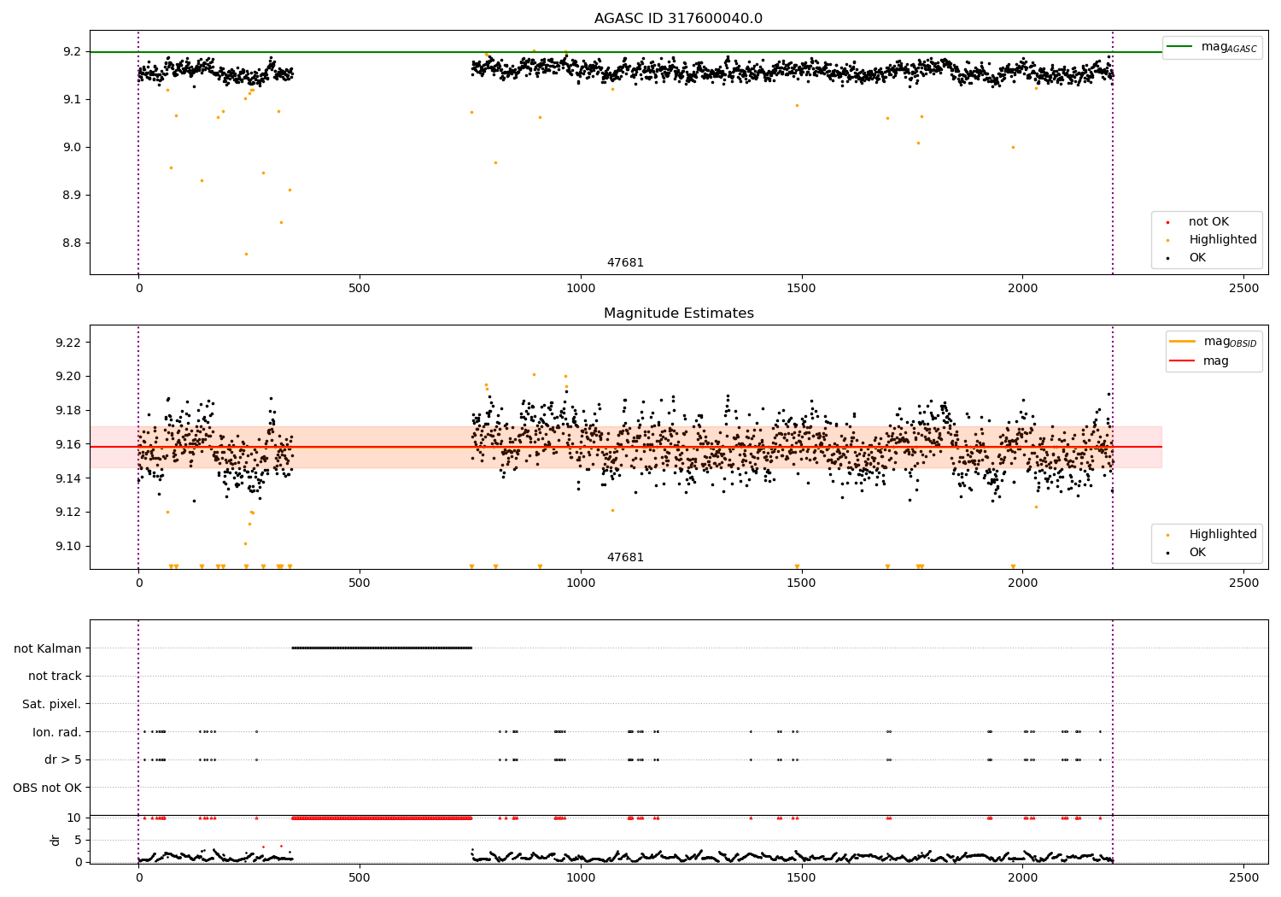Viewport: 1281px width, 897px height.
Task: Click the 'dr > 5' row label
Action: 63,759
